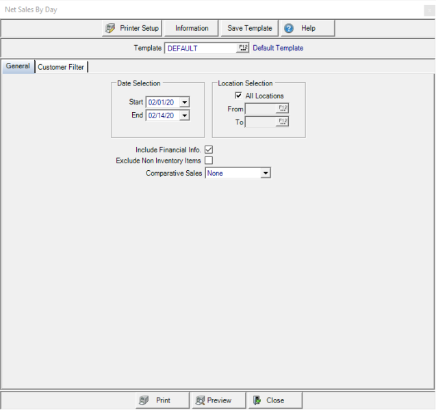
Task: Click the Close door icon at bottom
Action: click(257, 400)
